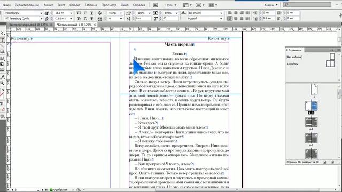The width and height of the screenshot is (342, 192).
Task: Open the Макет menu
Action: (x=49, y=5)
